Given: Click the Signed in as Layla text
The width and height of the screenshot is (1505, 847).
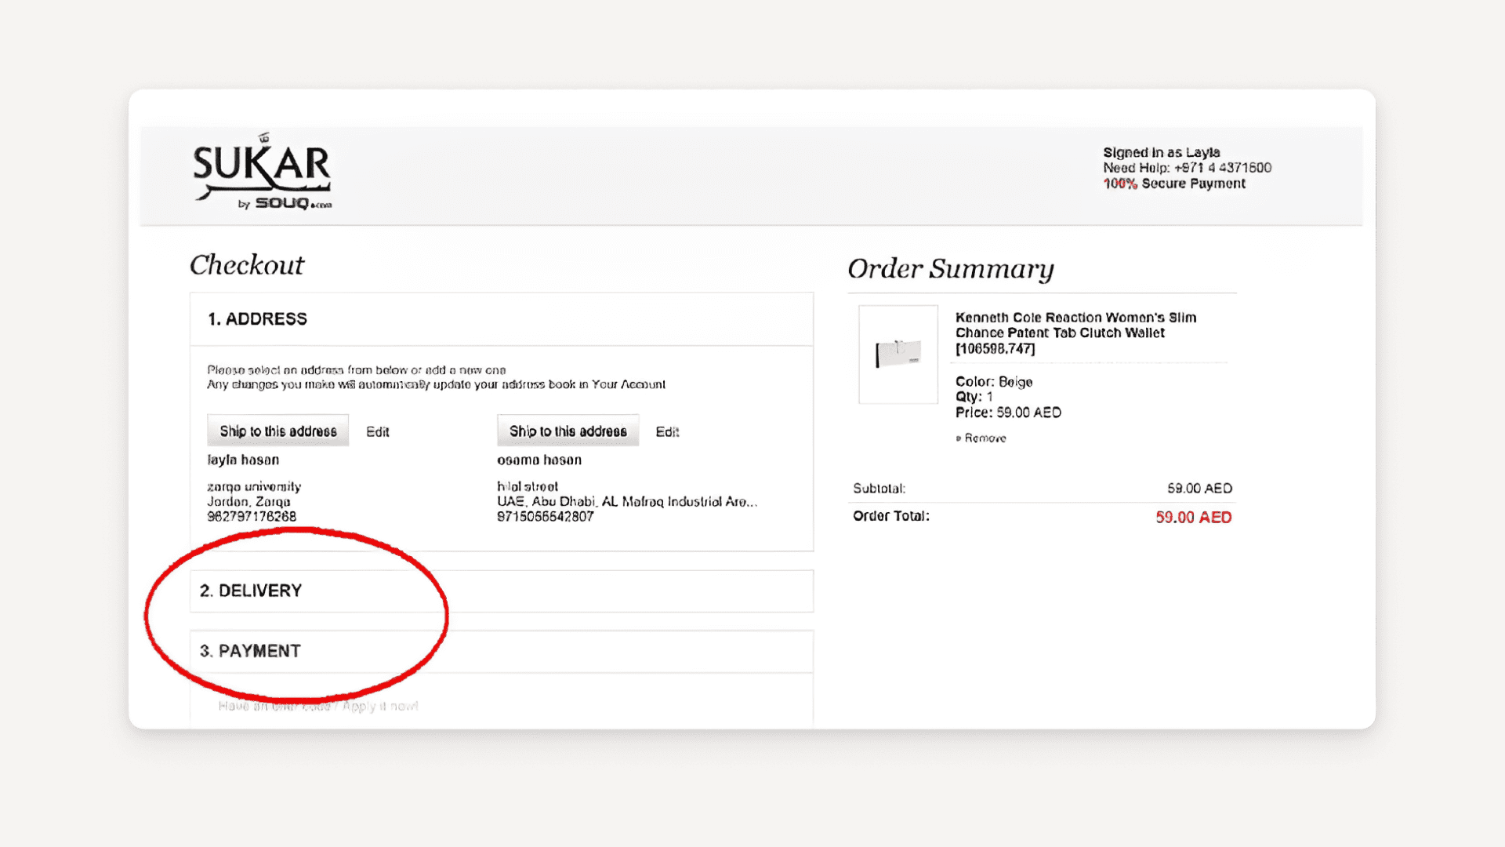Looking at the screenshot, I should (x=1161, y=152).
